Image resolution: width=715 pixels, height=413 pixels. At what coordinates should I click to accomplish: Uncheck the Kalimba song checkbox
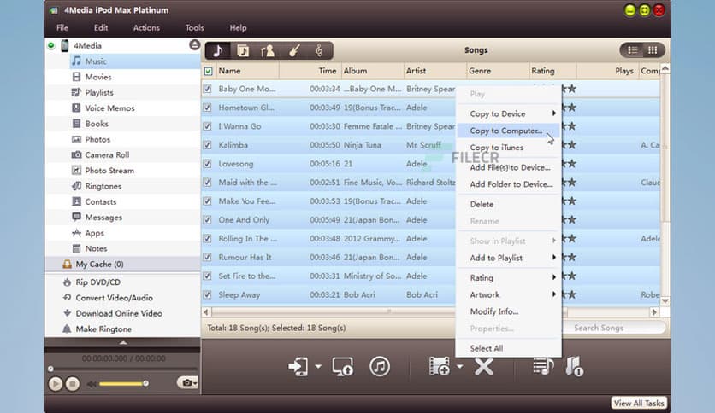(x=208, y=145)
